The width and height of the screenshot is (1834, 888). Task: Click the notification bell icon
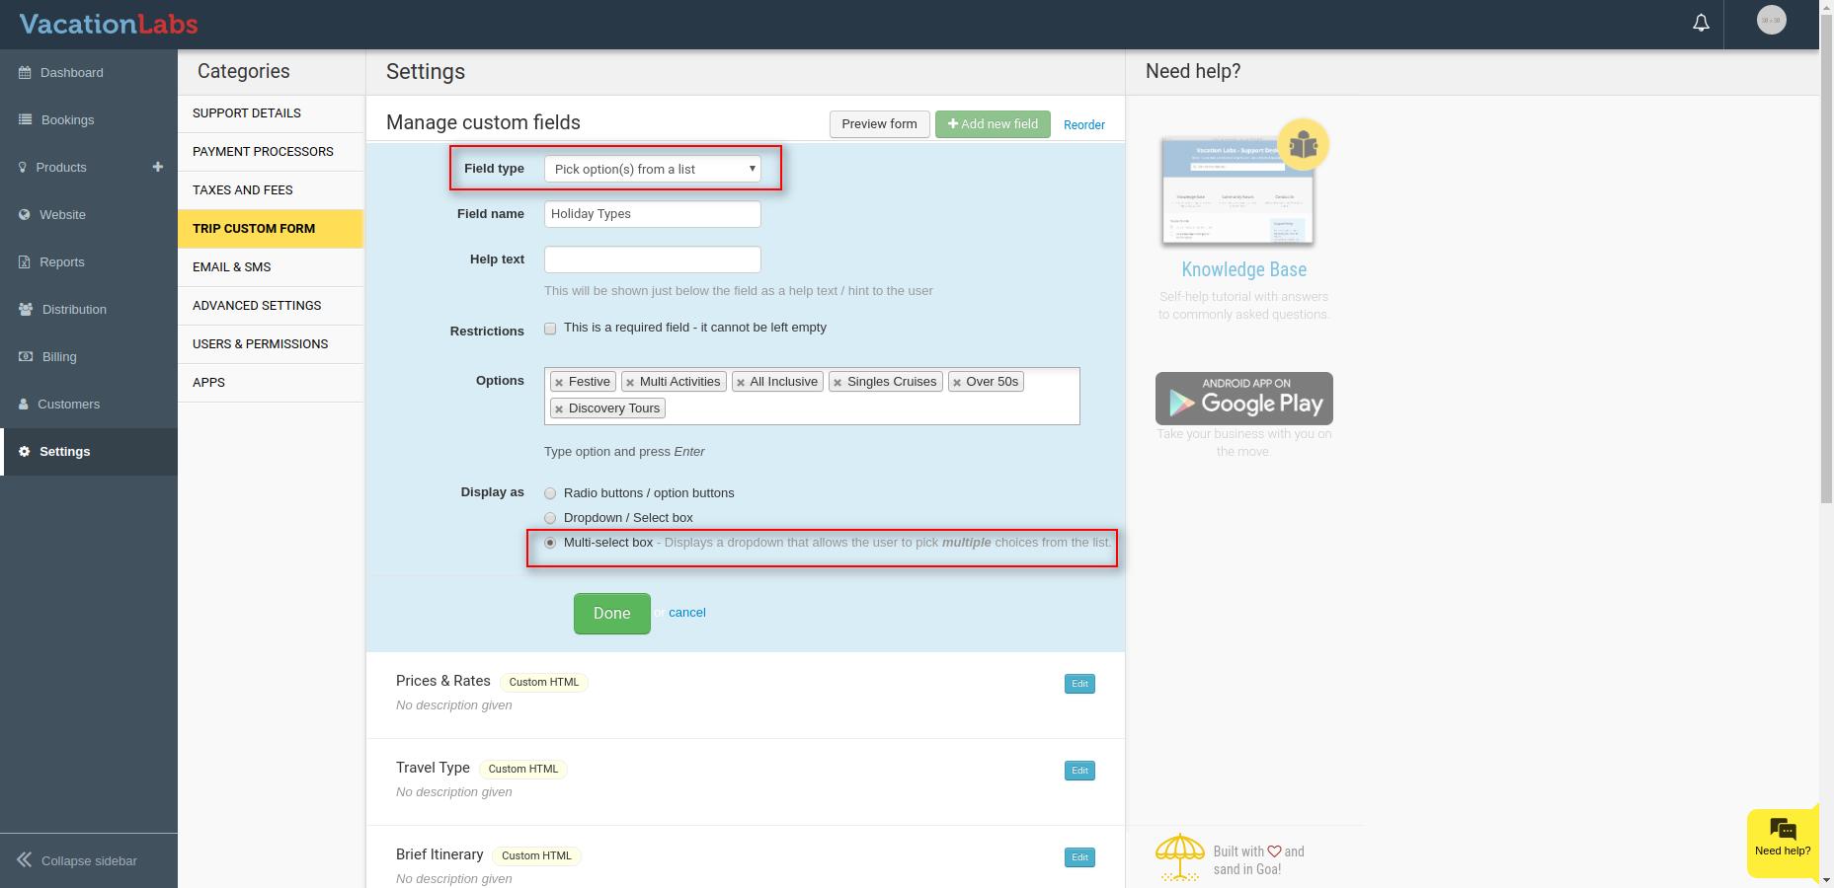click(1701, 23)
